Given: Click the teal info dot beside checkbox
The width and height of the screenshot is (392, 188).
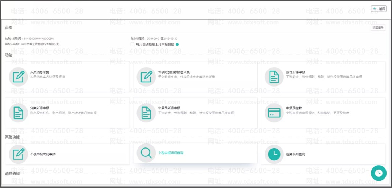Looking at the screenshot, I should pos(177,45).
